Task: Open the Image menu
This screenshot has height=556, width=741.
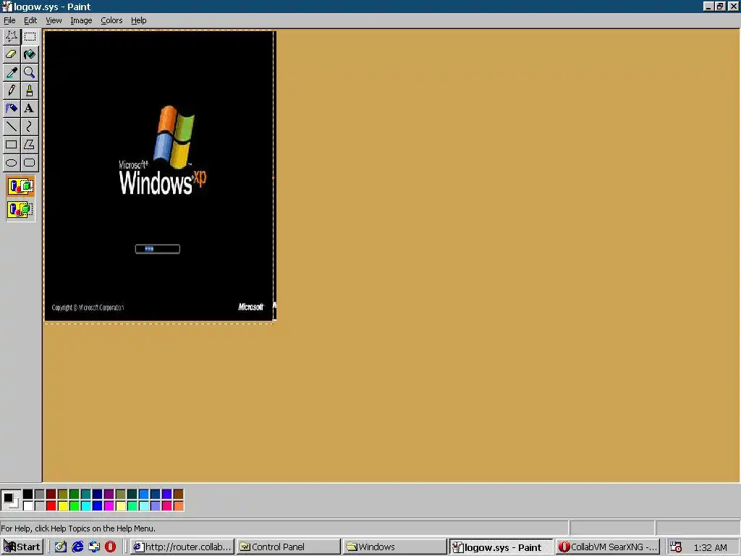Action: tap(81, 20)
